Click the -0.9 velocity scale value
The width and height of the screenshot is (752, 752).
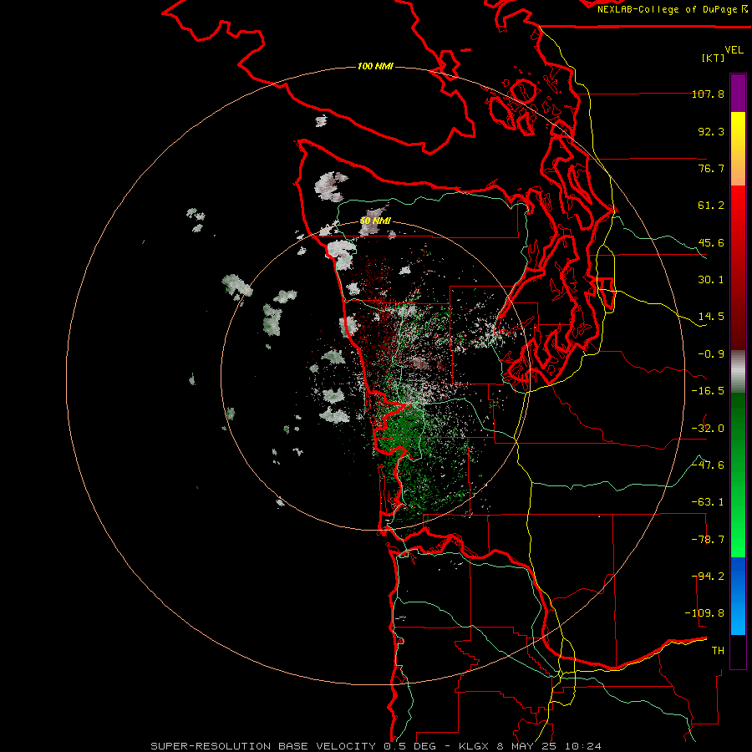pos(711,354)
